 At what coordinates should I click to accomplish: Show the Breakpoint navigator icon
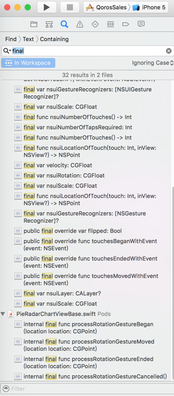[x=125, y=24]
